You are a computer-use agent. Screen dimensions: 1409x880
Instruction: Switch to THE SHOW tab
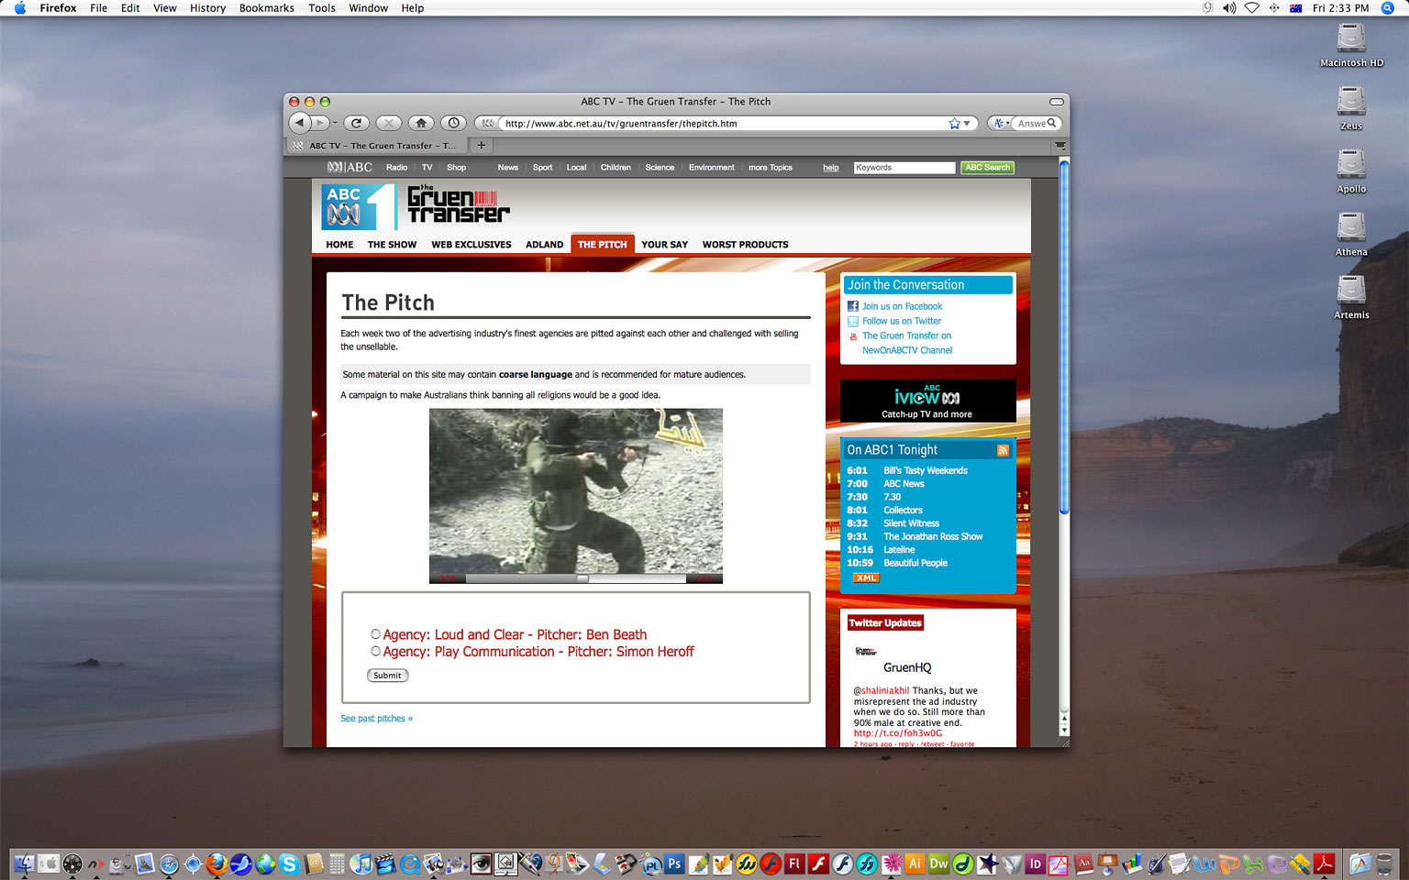(392, 245)
